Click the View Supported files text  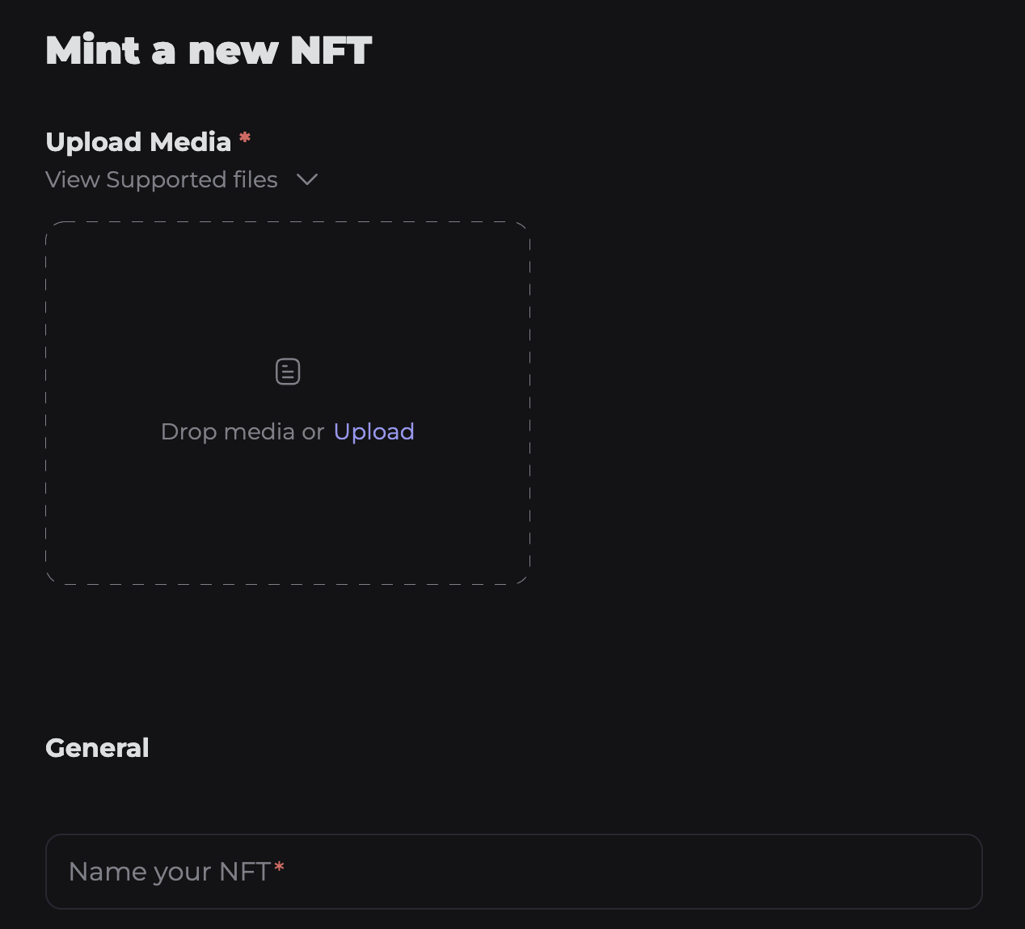(x=162, y=179)
